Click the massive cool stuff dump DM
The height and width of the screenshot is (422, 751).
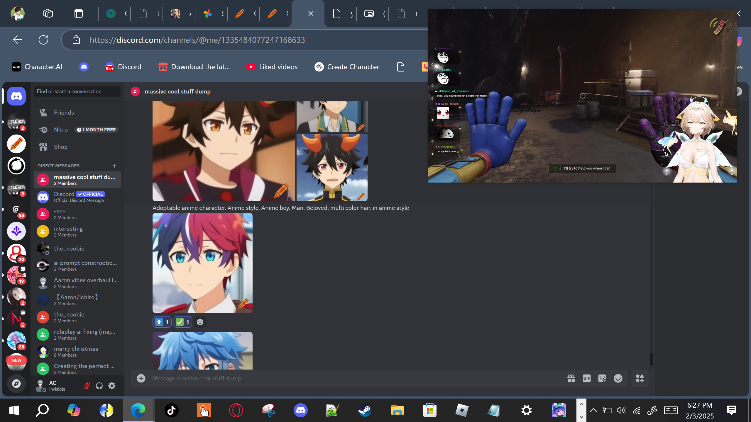(x=77, y=180)
